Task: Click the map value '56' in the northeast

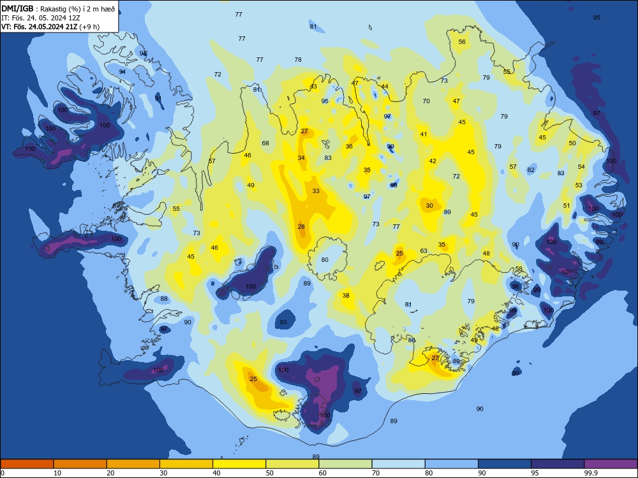Action: point(462,42)
